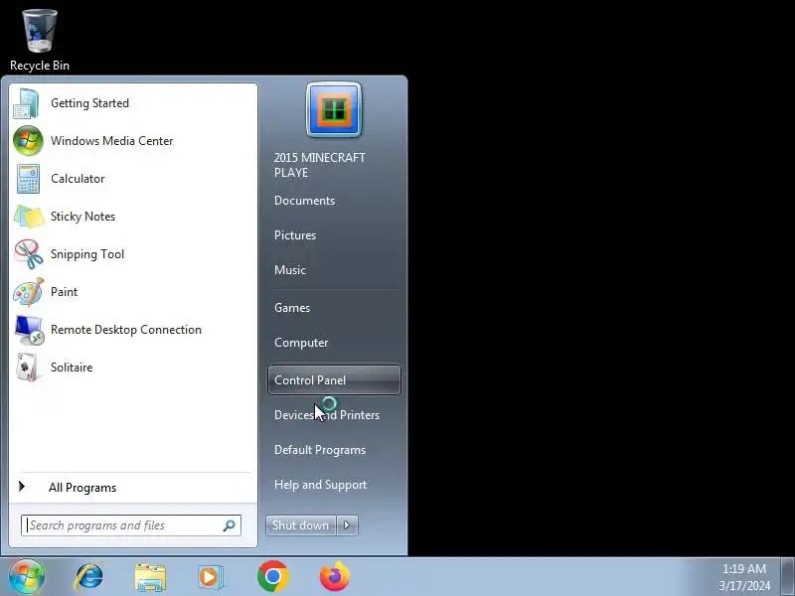Open Music from Start menu

pyautogui.click(x=290, y=270)
